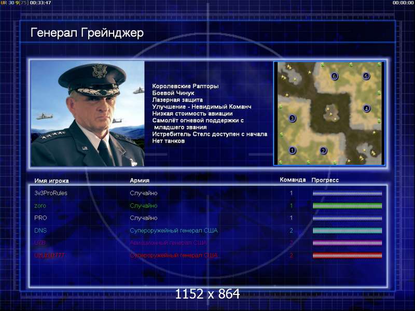Image resolution: width=415 pixels, height=311 pixels.
Task: Select the cyan player 'DNS'
Action: tap(40, 230)
